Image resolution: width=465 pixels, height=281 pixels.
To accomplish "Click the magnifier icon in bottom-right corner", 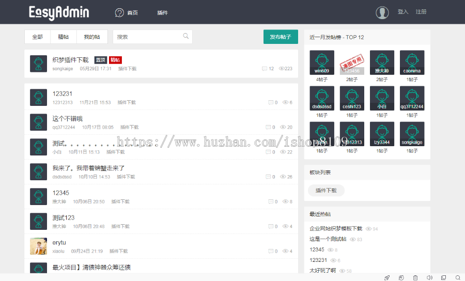I will 457,277.
